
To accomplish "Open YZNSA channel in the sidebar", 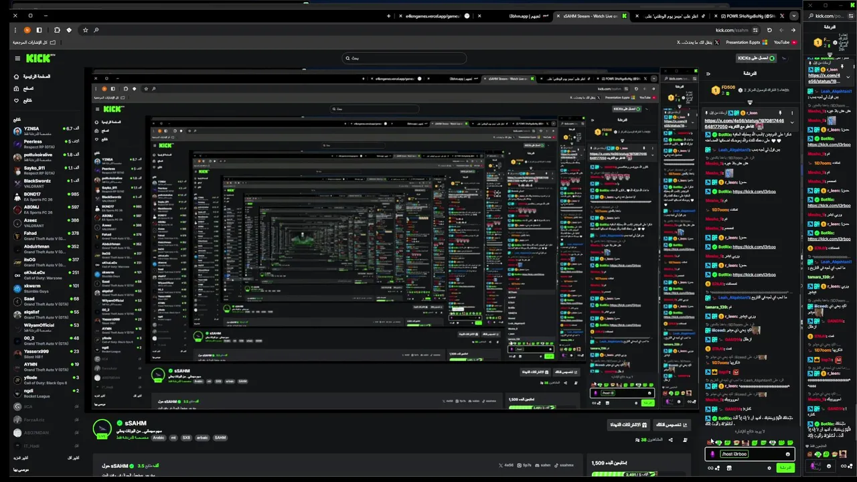I will [46, 131].
